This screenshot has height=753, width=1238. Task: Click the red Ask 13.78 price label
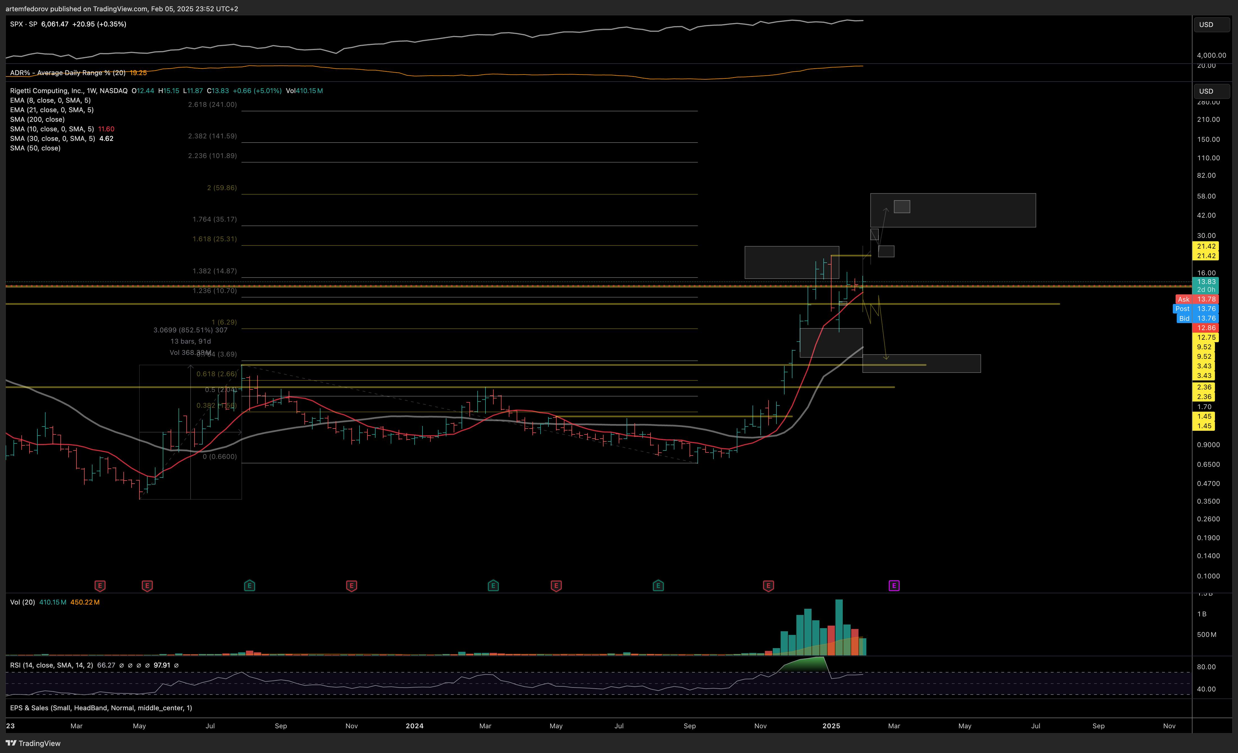(x=1197, y=299)
